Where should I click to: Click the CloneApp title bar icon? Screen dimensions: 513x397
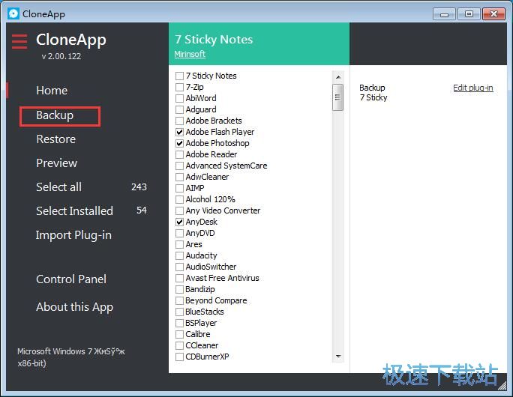[12, 13]
